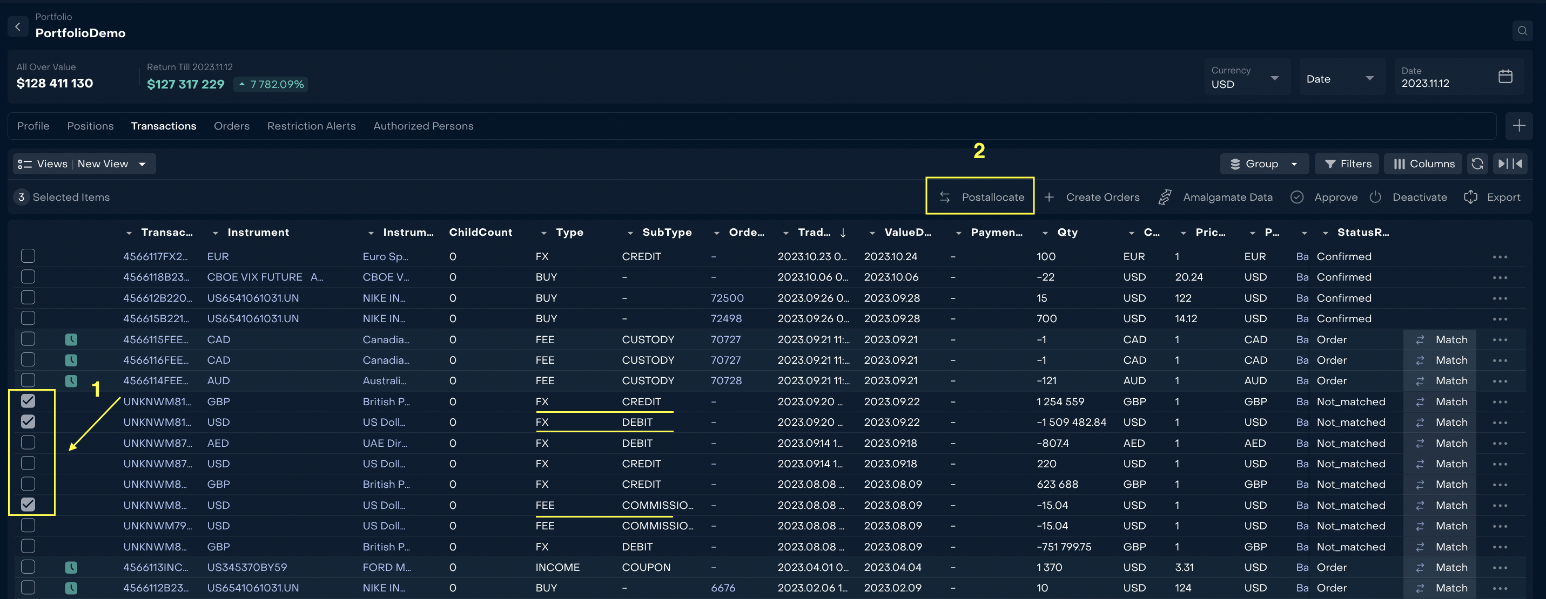
Task: Select checkbox for AED -807.4 row
Action: click(28, 443)
